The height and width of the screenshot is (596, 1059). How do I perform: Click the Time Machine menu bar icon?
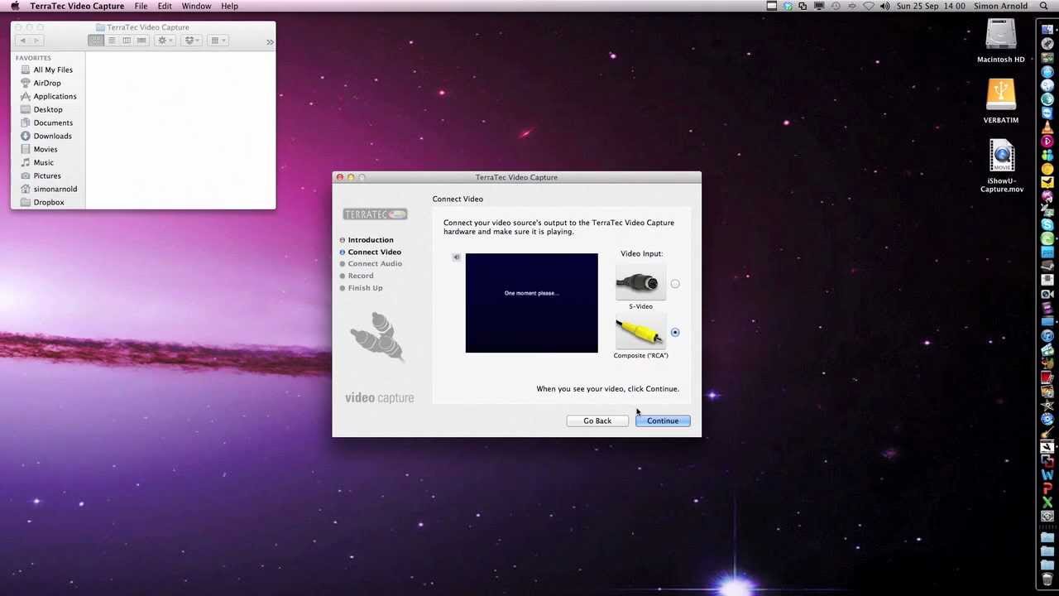(x=836, y=6)
